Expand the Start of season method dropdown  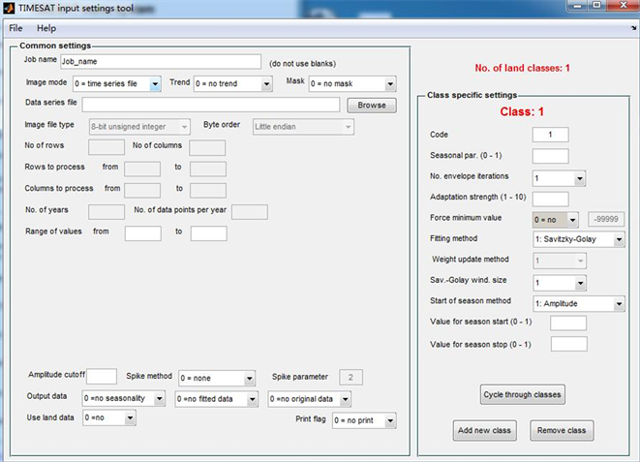click(579, 303)
